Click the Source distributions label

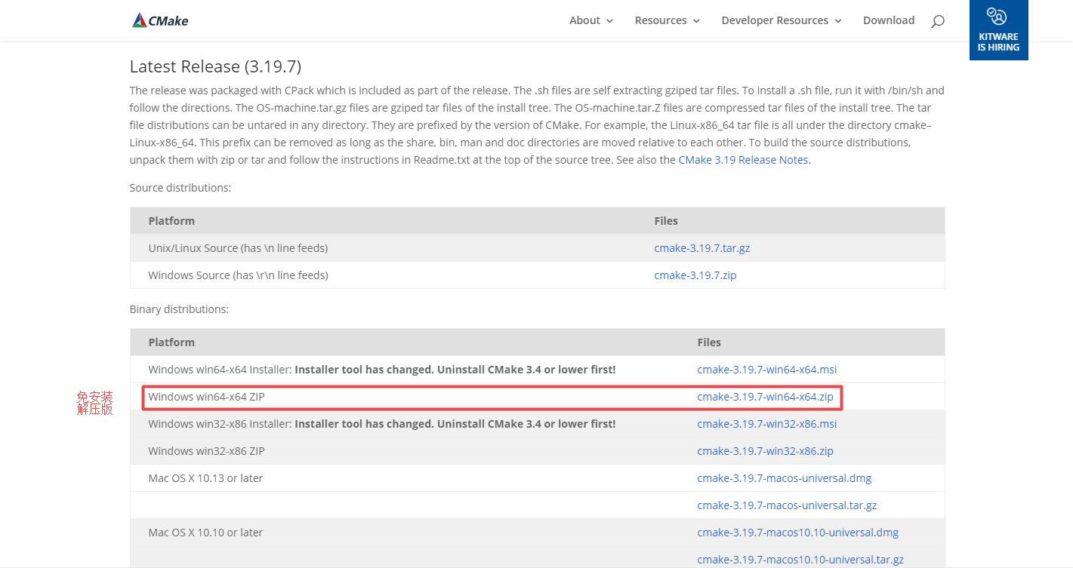[x=180, y=188]
